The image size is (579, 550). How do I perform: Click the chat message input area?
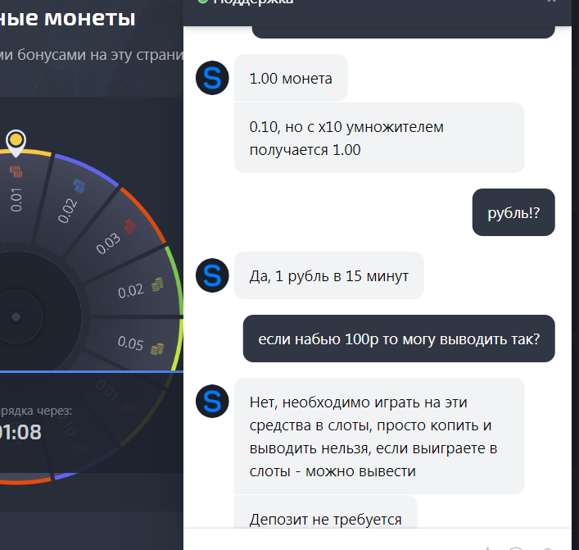332,539
